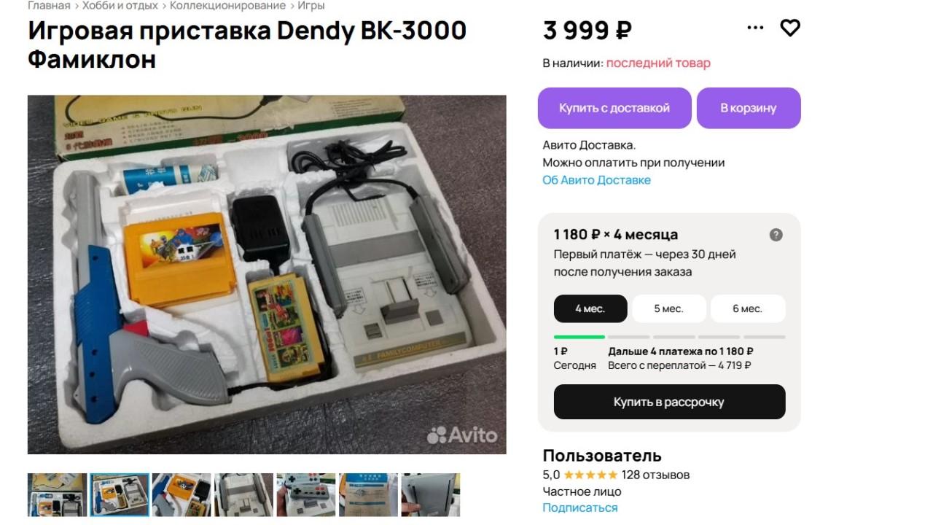
Task: Open the Коллекционирование breadcrumb category
Action: pyautogui.click(x=228, y=6)
